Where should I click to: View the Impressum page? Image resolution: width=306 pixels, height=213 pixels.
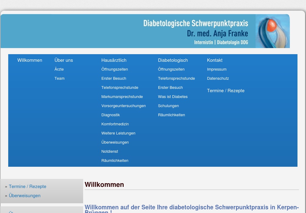pyautogui.click(x=216, y=69)
